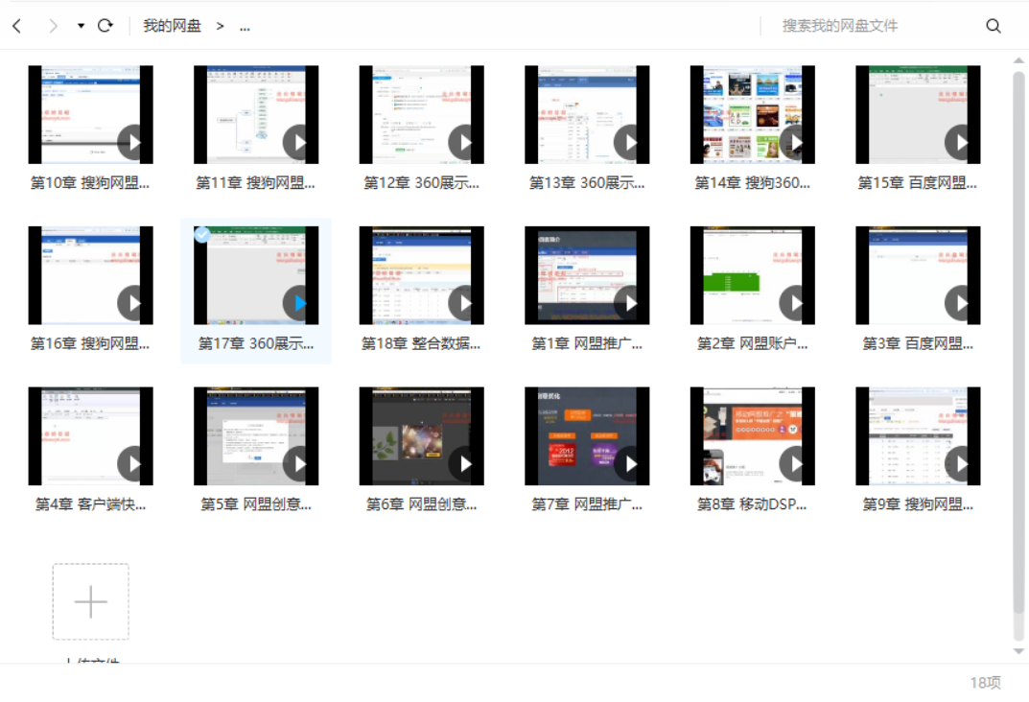1029x702 pixels.
Task: Click the file name 第3章 百度网盟...
Action: pyautogui.click(x=918, y=343)
